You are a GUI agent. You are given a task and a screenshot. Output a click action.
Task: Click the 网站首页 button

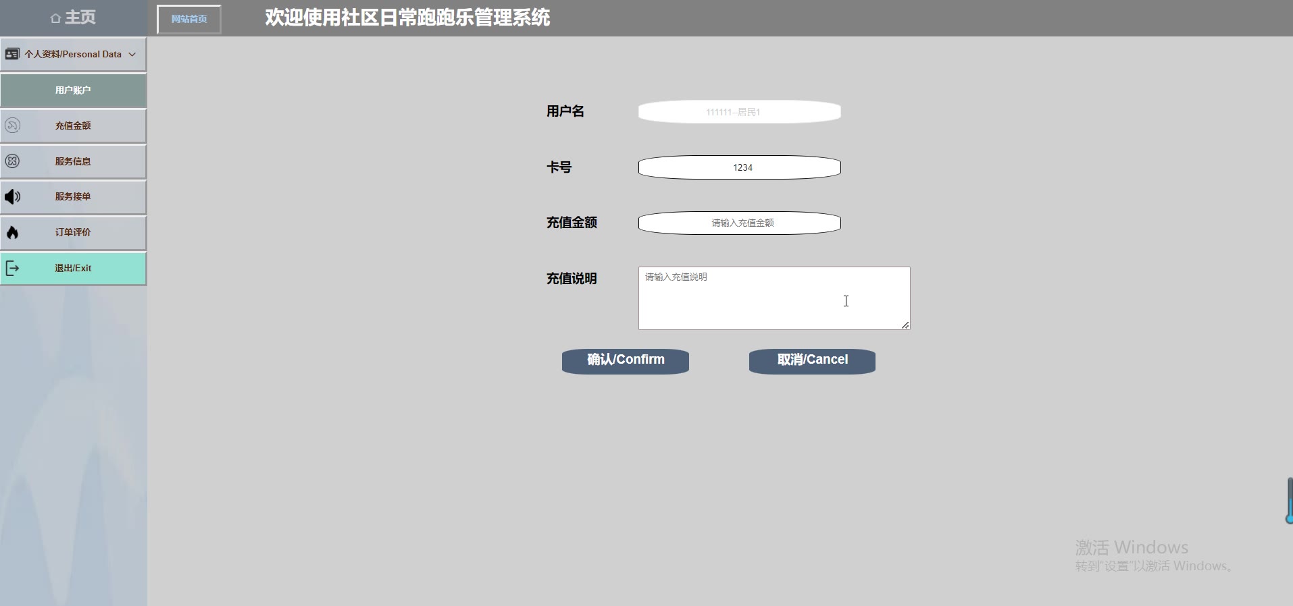coord(189,19)
